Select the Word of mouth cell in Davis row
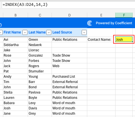The image size is (135, 117). pos(70,108)
